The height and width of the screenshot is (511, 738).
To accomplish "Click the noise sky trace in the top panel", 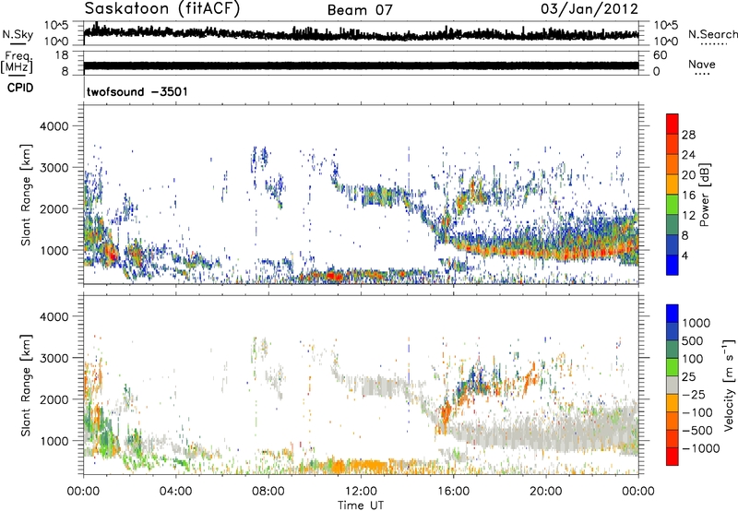I will coord(361,33).
